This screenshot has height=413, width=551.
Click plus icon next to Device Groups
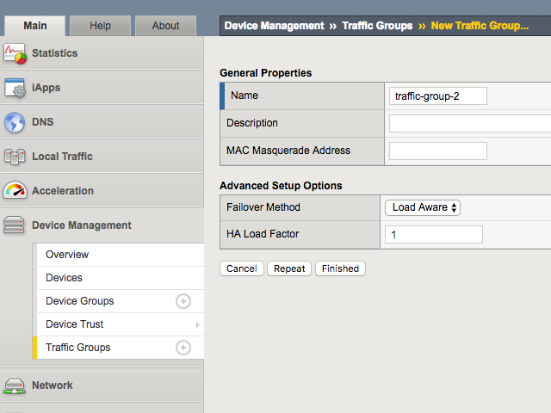(x=183, y=301)
